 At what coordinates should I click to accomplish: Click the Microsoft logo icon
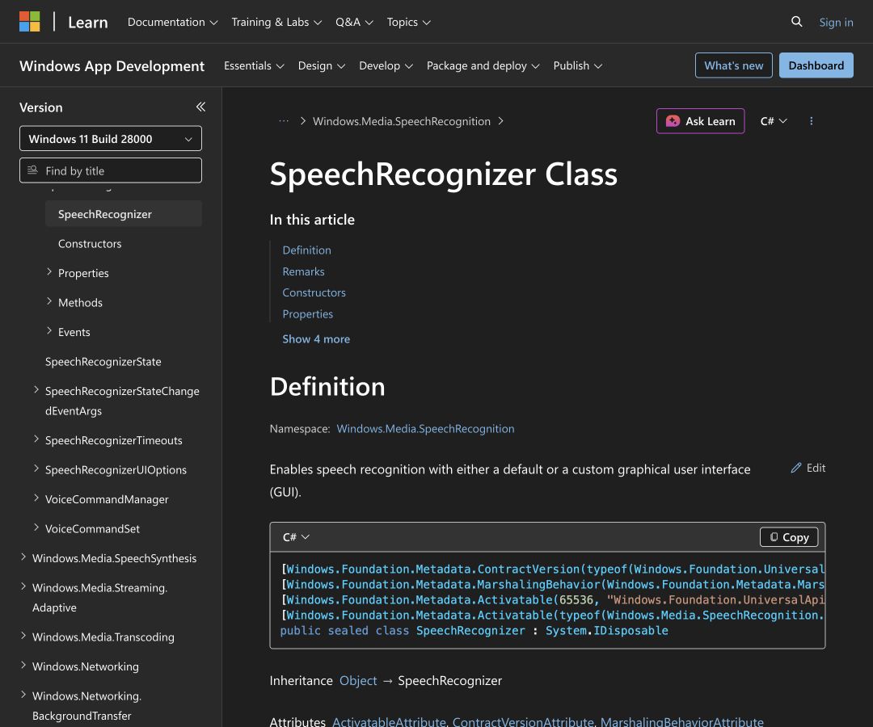pyautogui.click(x=30, y=22)
